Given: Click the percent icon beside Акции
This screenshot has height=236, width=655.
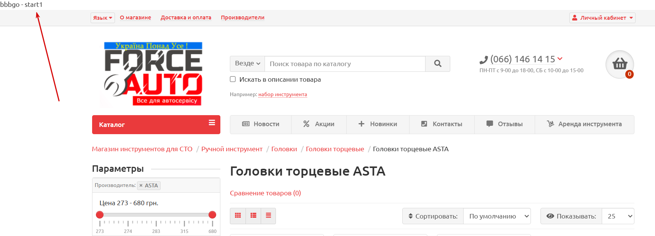Looking at the screenshot, I should click(306, 124).
